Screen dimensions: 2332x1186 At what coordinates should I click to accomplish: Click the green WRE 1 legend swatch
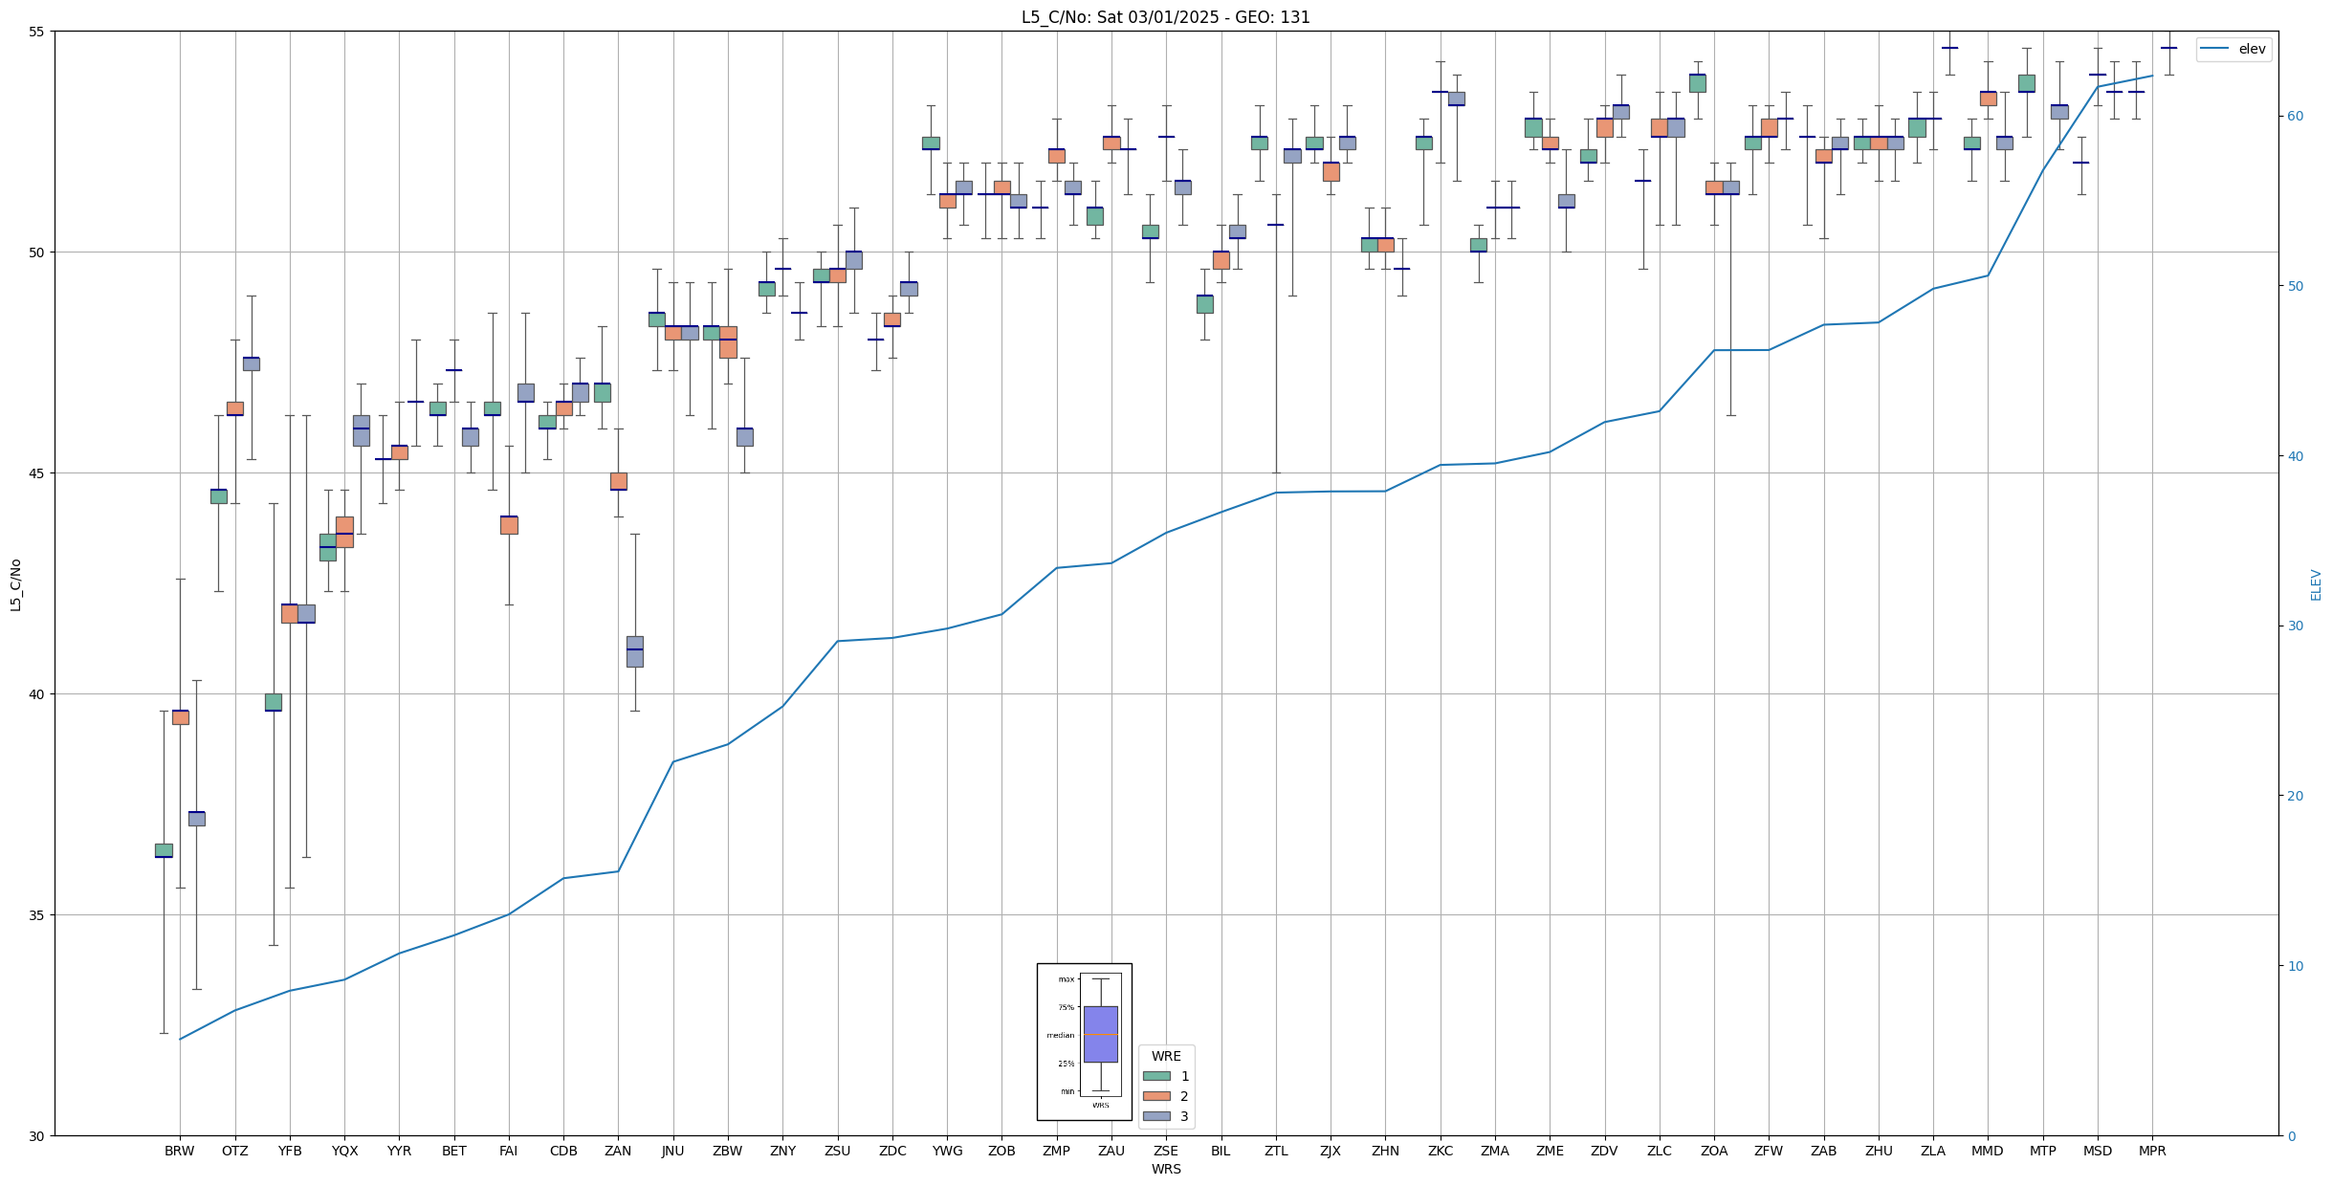[1155, 1076]
